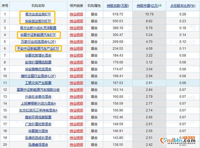Open fund 泓德优选成长混合

click(x=38, y=138)
